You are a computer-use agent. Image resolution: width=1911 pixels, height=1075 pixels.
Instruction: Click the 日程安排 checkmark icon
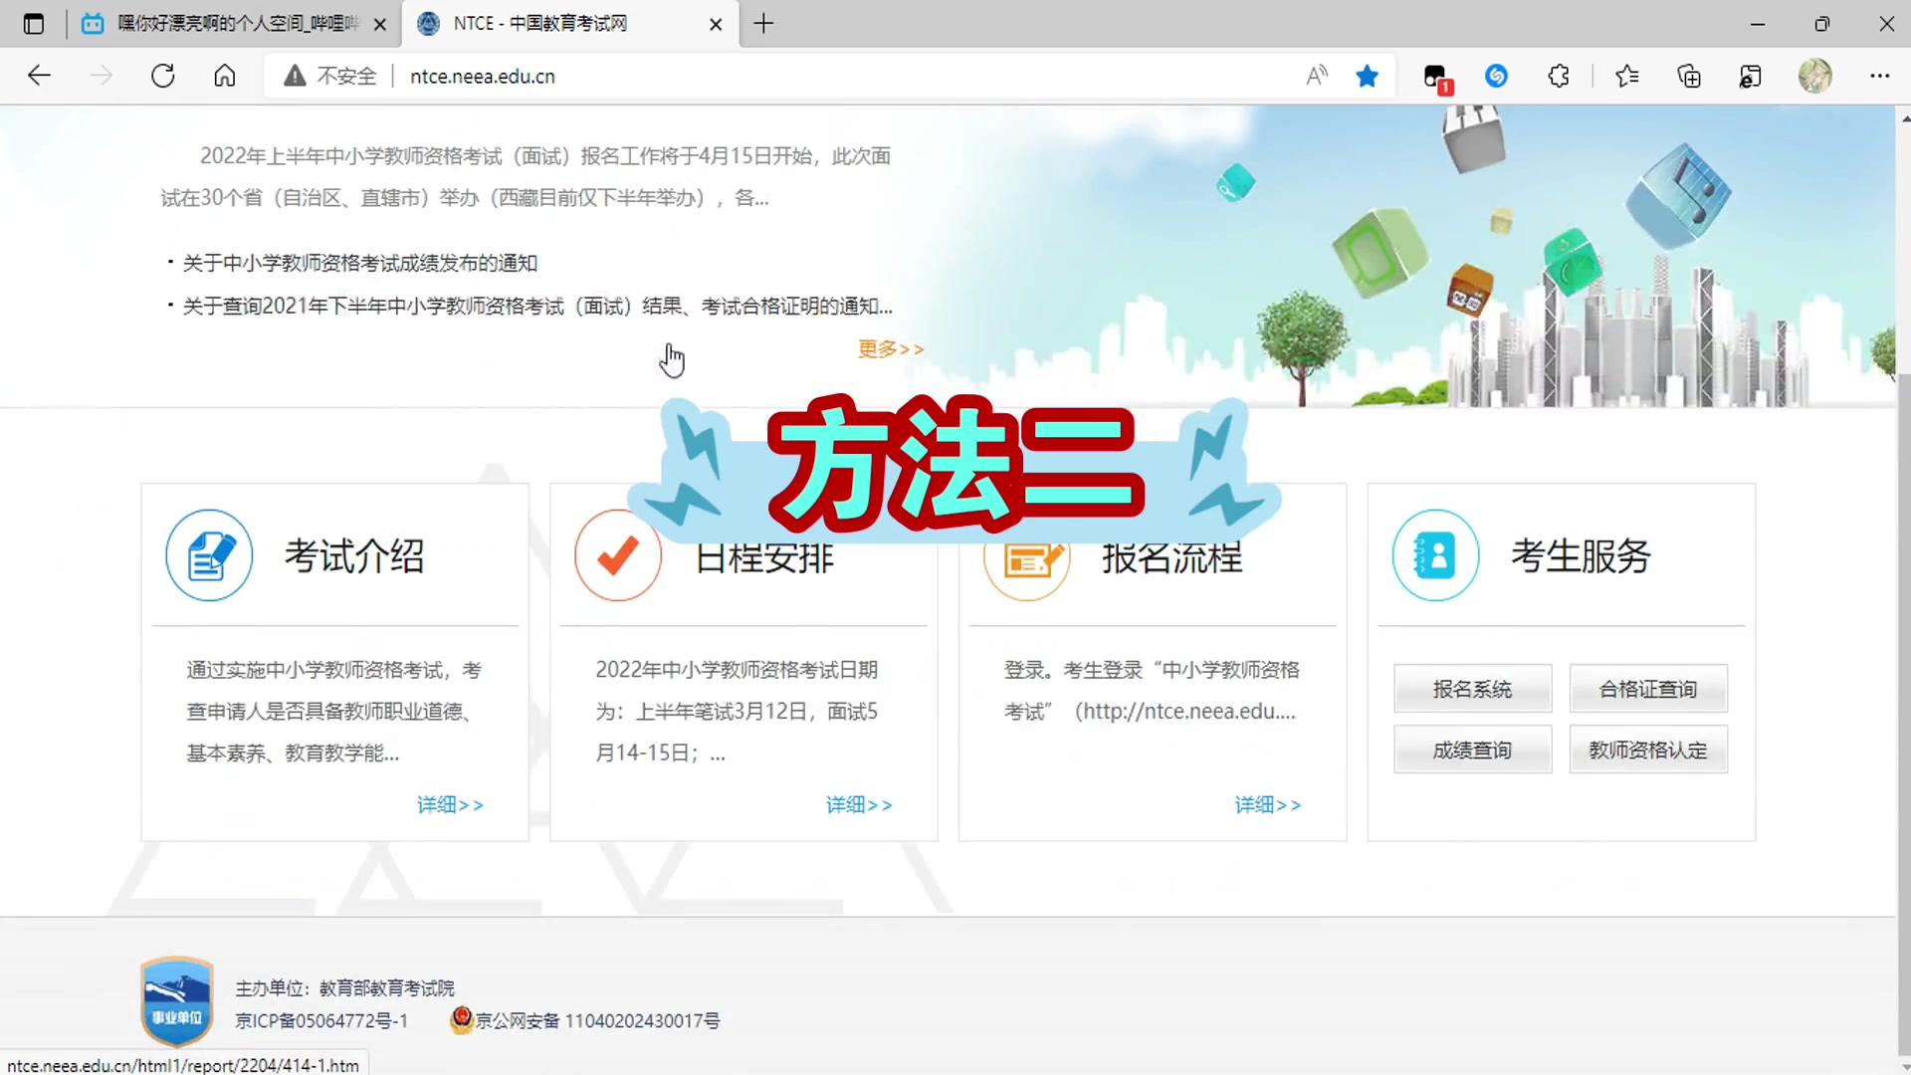(x=617, y=555)
